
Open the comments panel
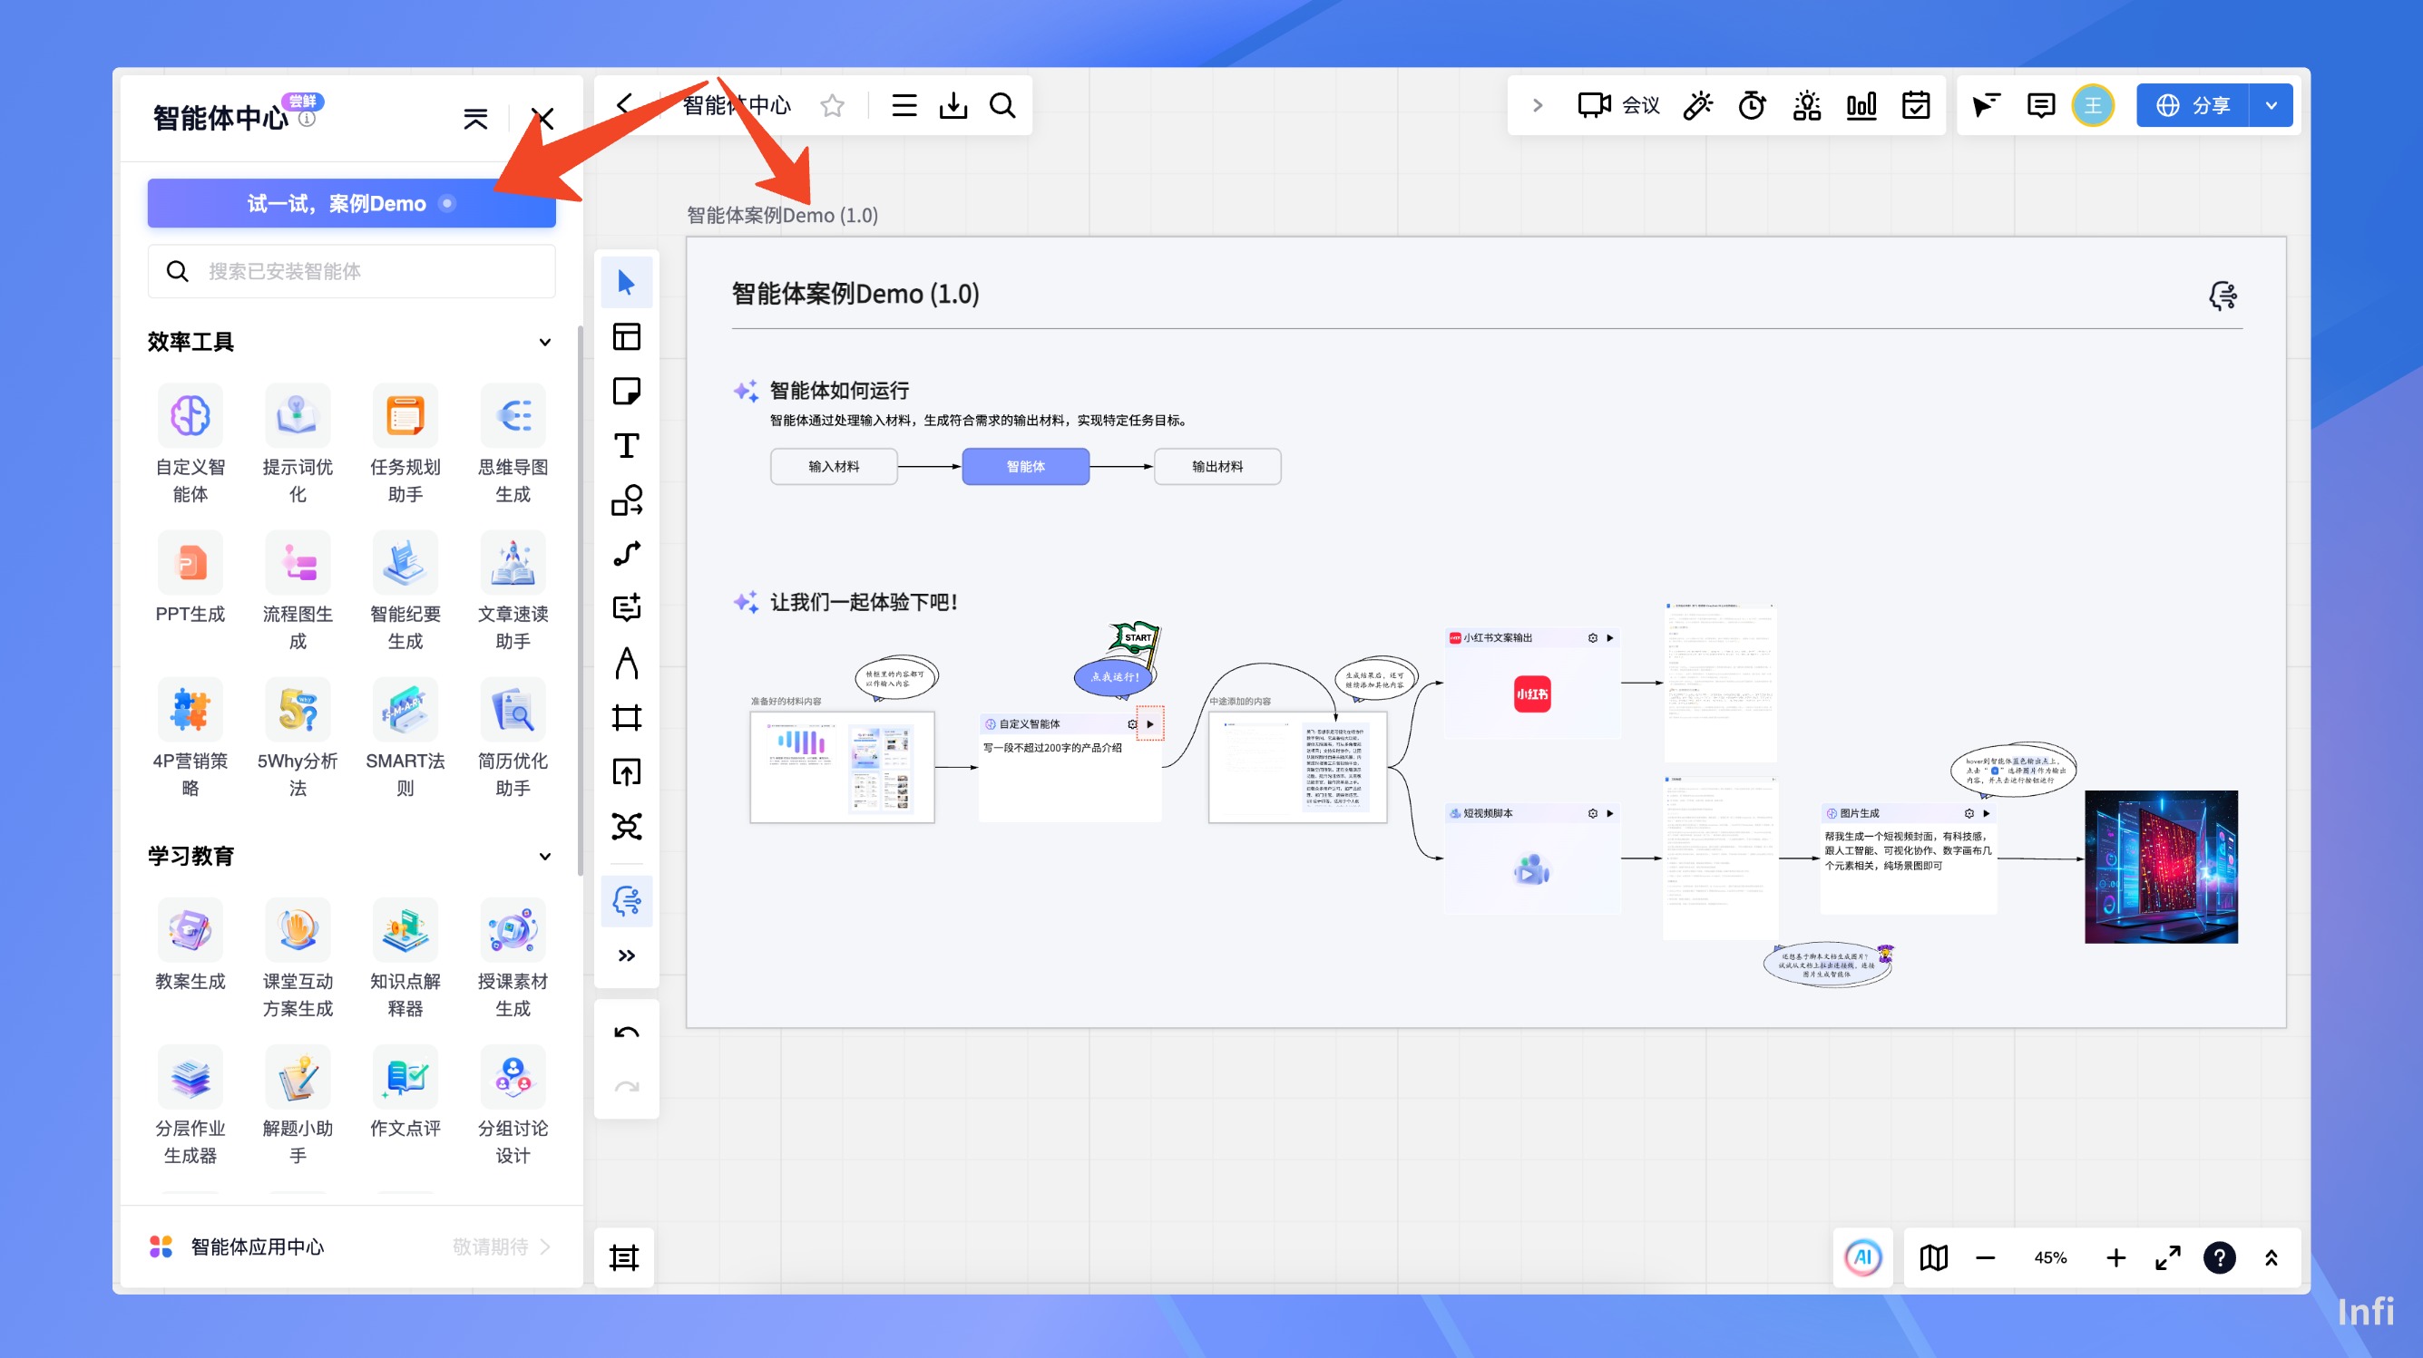point(2040,105)
